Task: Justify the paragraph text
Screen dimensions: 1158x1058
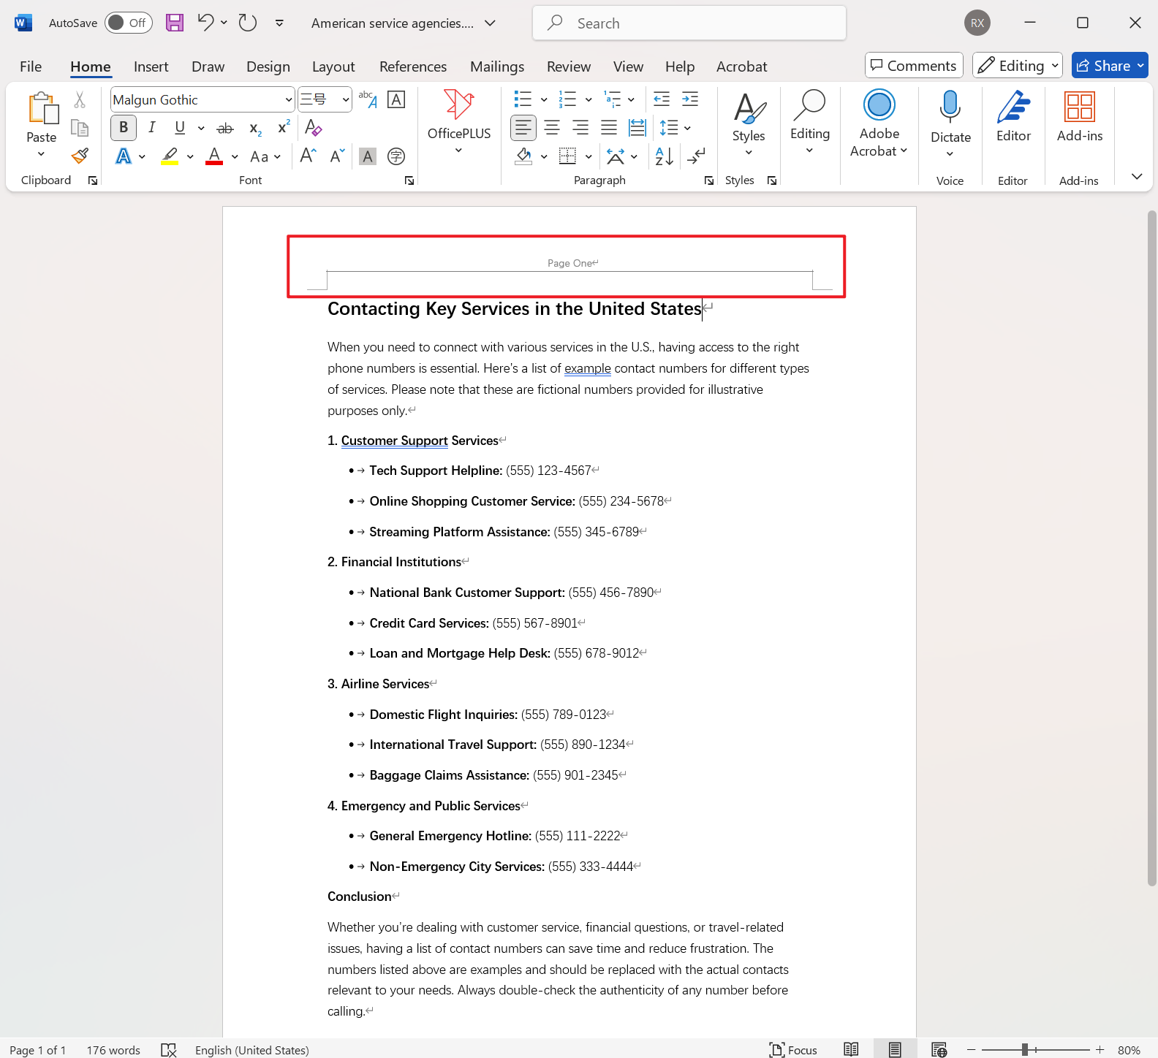Action: [609, 128]
